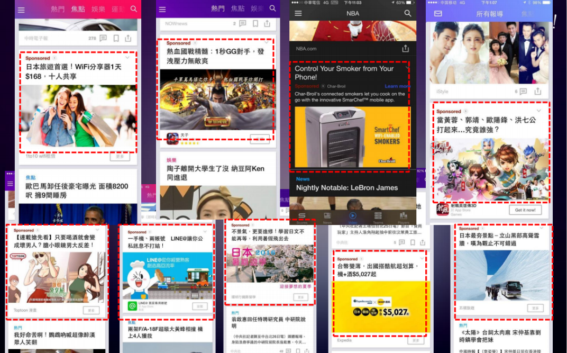Expand the chevron on the WiFi分享器 ad
The height and width of the screenshot is (353, 567).
[127, 58]
